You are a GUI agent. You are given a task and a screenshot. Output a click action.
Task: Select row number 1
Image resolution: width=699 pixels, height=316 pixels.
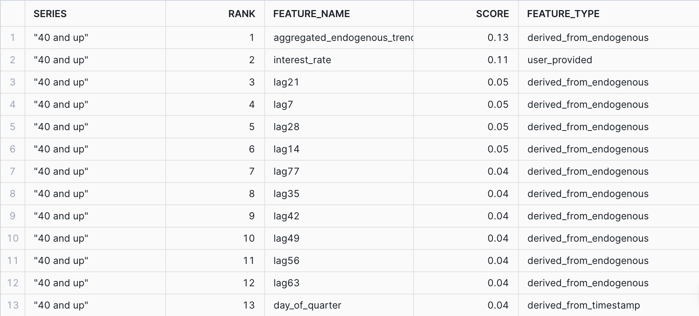[x=13, y=38]
